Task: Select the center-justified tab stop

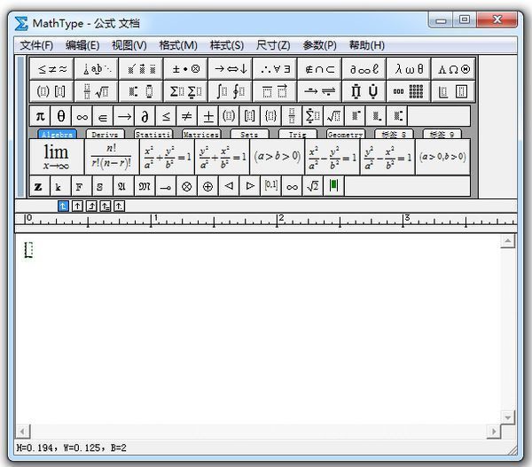Action: (77, 206)
